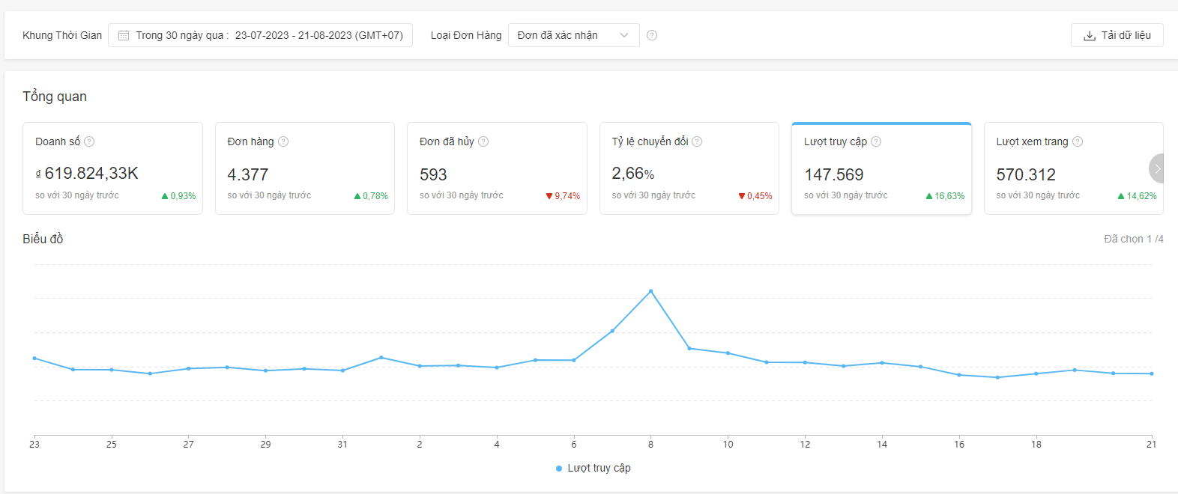Viewport: 1178px width, 494px height.
Task: Select the Đơn hàng metric card
Action: [x=305, y=168]
